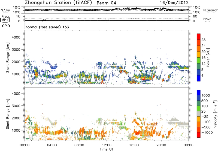Click the "12:00" time axis tick
Image resolution: width=218 pixels, height=151 pixels.
(x=107, y=145)
